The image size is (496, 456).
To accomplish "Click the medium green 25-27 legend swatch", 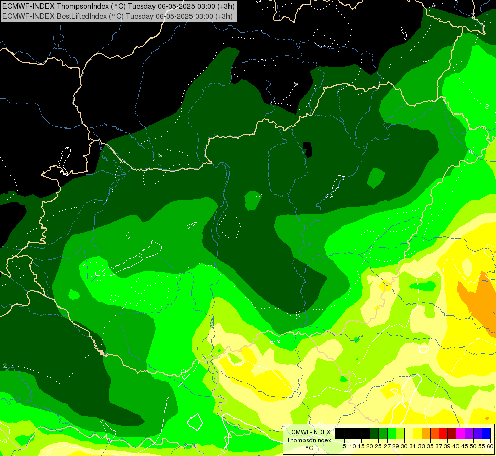I will (383, 434).
